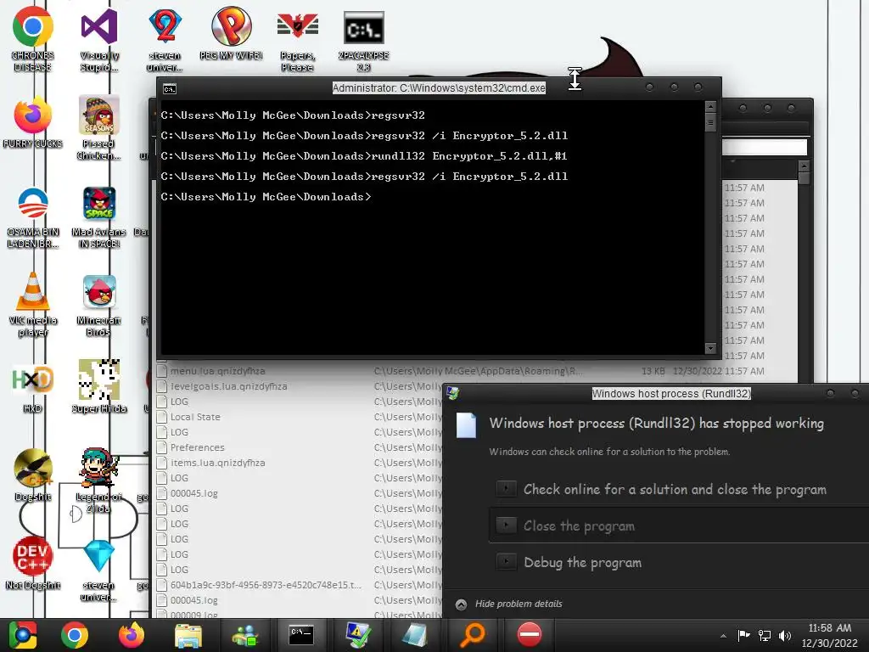
Task: Click the cmd.exe window system icon
Action: pos(170,88)
